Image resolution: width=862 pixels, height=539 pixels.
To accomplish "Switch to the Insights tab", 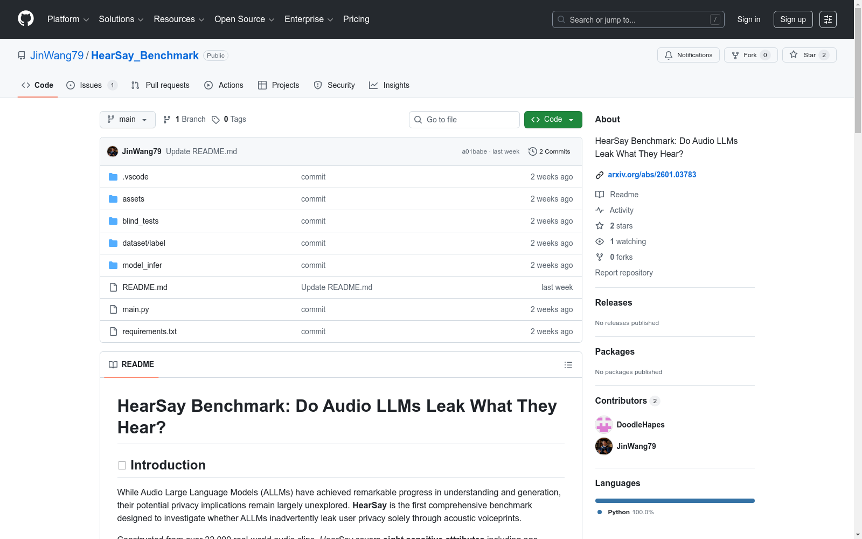I will click(390, 85).
